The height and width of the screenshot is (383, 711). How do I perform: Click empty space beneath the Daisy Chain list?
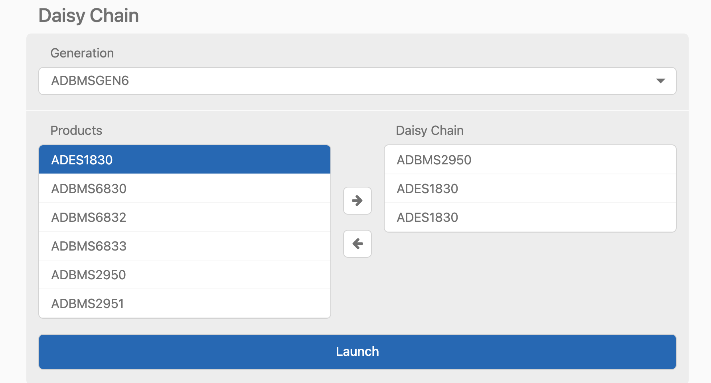[530, 279]
